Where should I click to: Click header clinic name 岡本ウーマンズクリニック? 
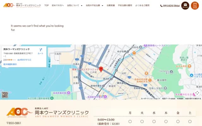pos(28,5)
